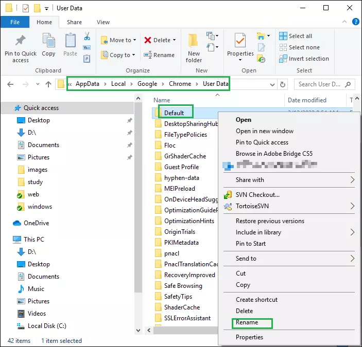Sort by the Date modified column header
Viewport: 362px width, 347px height.
[x=307, y=100]
